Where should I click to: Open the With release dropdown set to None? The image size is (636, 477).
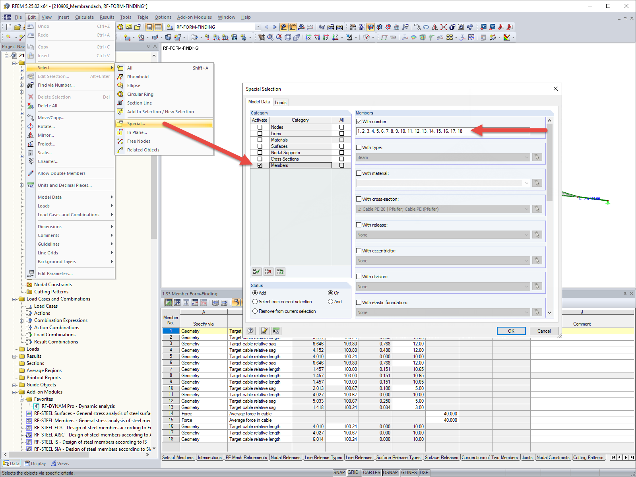[527, 235]
